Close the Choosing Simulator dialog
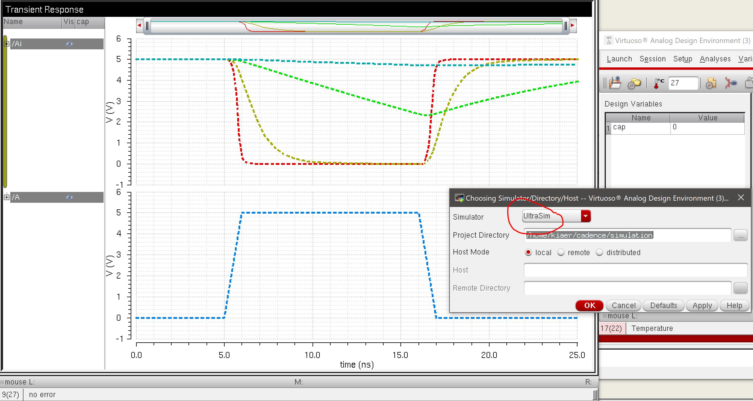Viewport: 753px width, 401px height. [x=741, y=198]
